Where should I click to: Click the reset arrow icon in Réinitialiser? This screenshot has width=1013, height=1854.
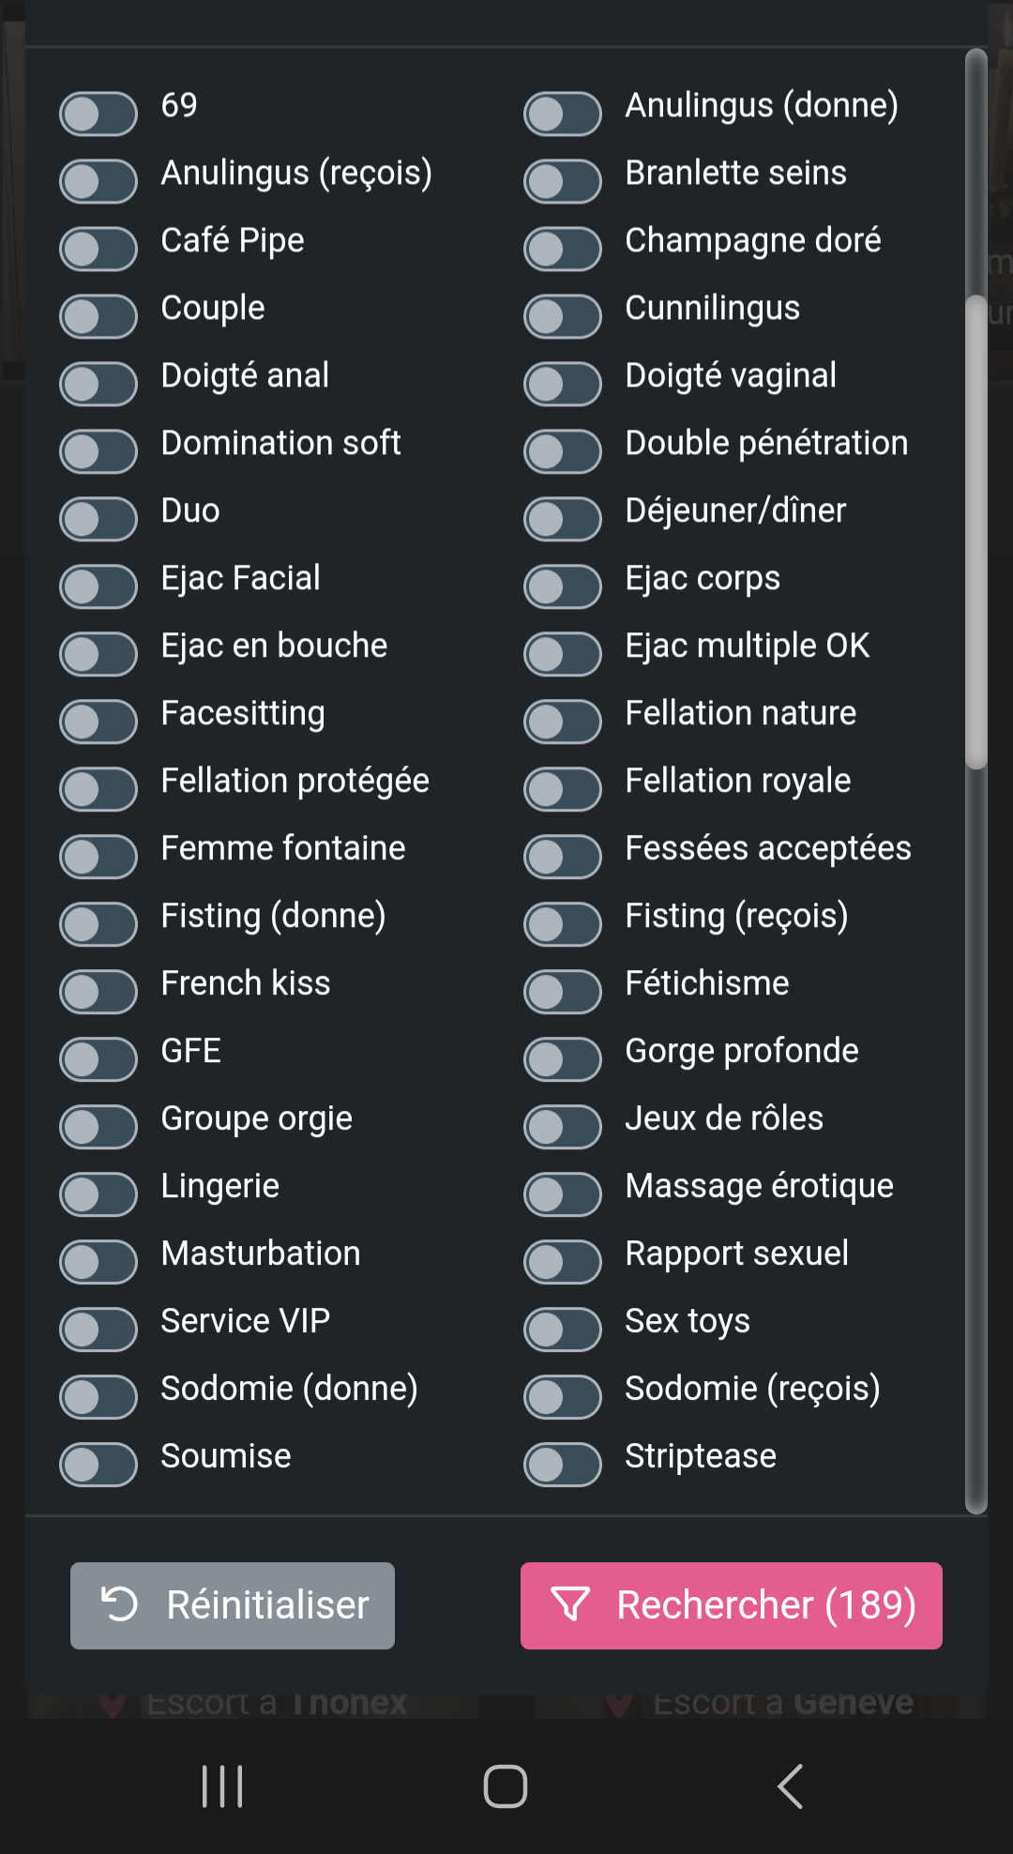click(119, 1603)
